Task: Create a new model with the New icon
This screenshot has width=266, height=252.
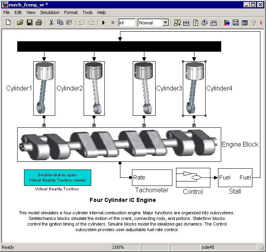Action: (x=8, y=22)
